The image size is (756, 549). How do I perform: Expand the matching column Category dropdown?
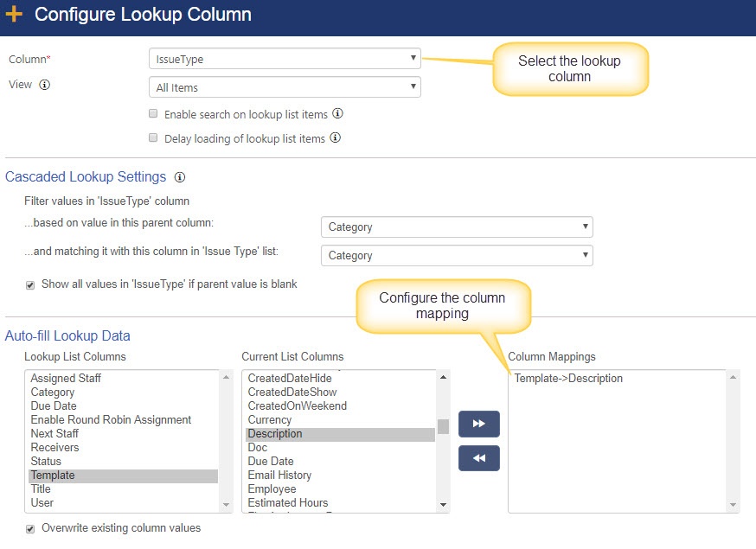coord(457,255)
